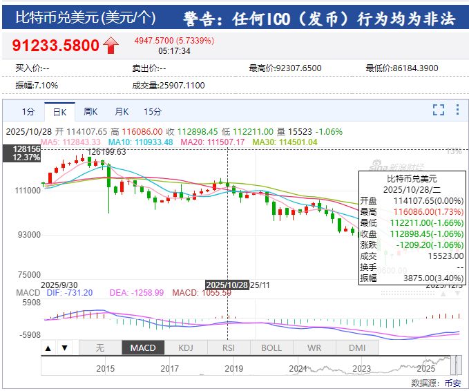Show the BOLL indicator

click(x=271, y=348)
